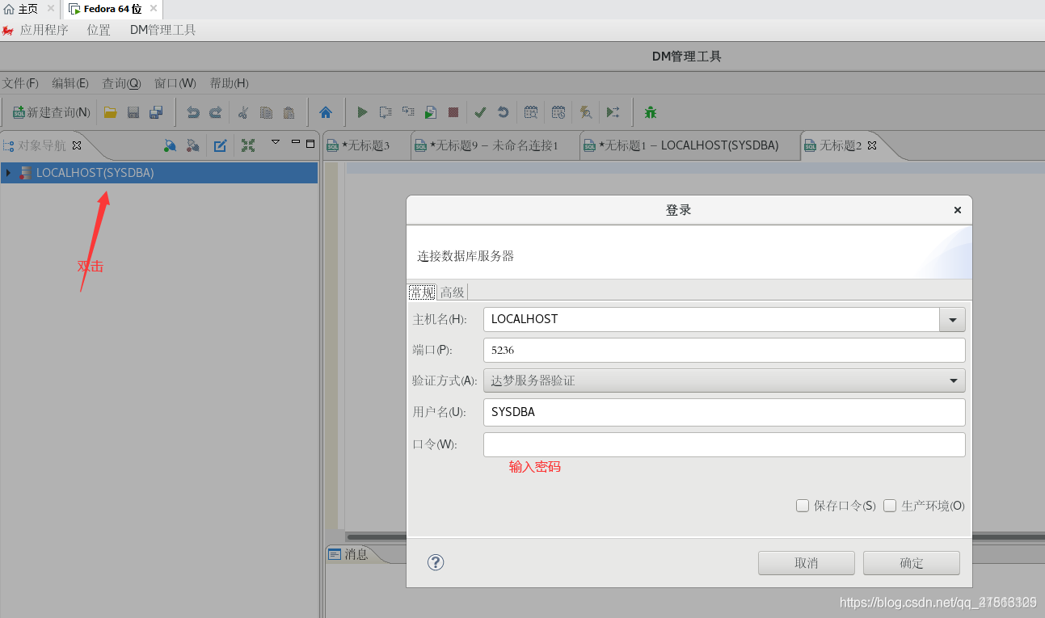The width and height of the screenshot is (1045, 618).
Task: Click the green bug Debug icon
Action: click(x=651, y=112)
